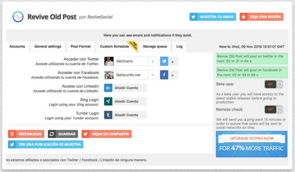Click Ver una publicación de muestra
Screen dimensions: 295x172
[x=46, y=144]
